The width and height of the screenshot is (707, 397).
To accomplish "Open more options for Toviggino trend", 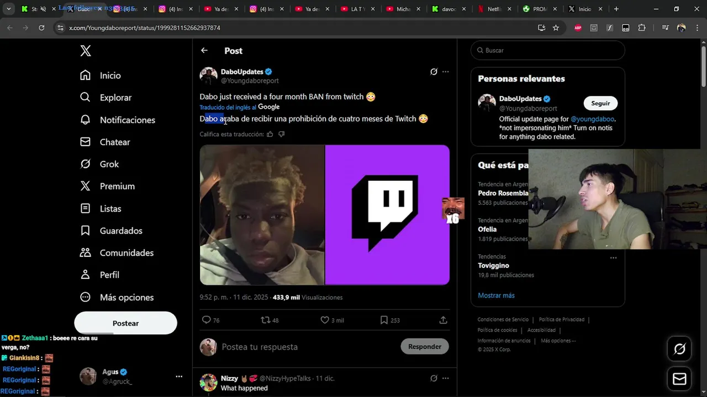I will pyautogui.click(x=613, y=257).
